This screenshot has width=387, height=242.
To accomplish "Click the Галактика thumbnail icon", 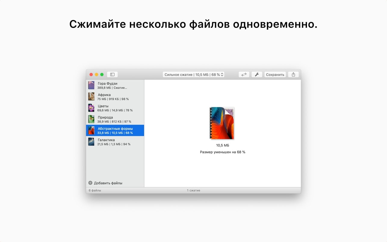I will tap(91, 142).
